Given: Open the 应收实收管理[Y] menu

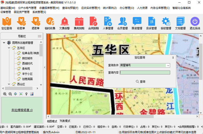Looking at the screenshot, I should pos(91,8).
